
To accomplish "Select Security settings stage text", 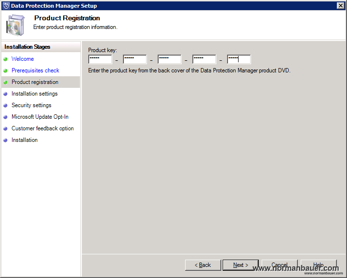I will click(x=31, y=105).
